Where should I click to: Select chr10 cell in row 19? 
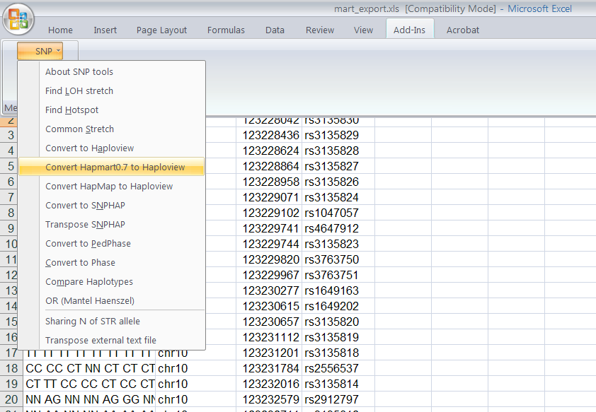[x=196, y=384]
